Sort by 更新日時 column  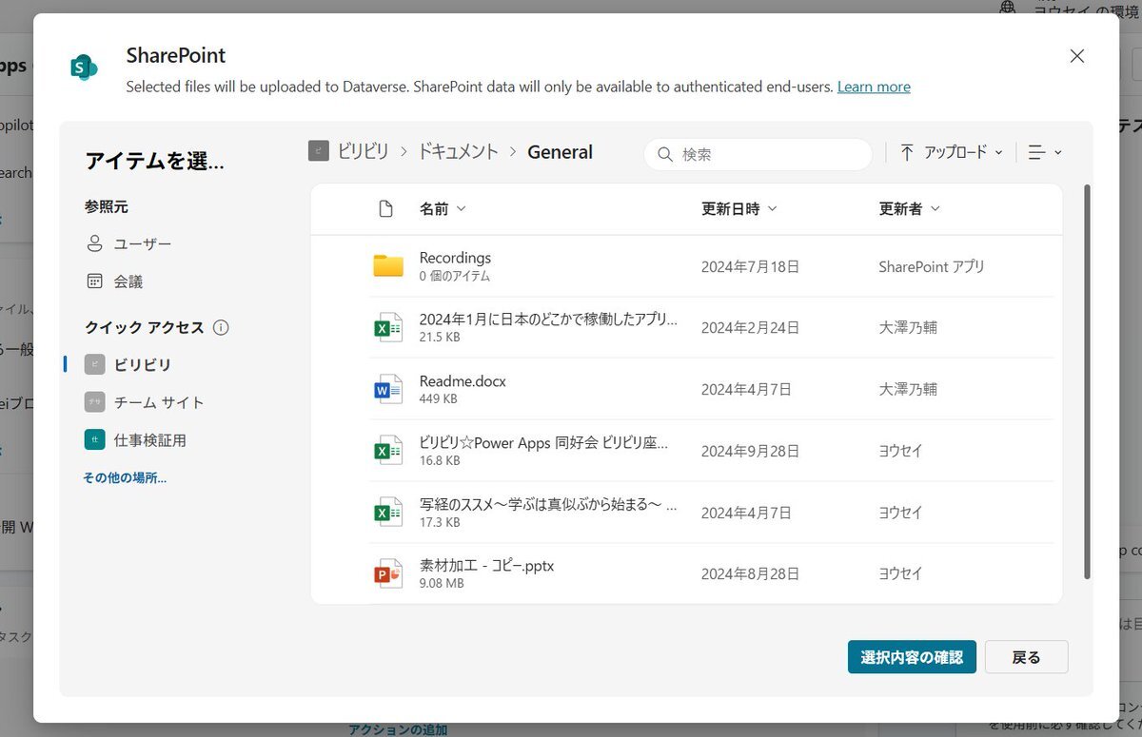(x=739, y=209)
